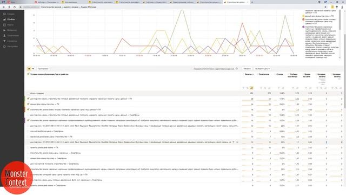Check the row дом из кирпича построить строительство — Смартфоны
Viewport: 346px width, 195px height.
[28, 164]
